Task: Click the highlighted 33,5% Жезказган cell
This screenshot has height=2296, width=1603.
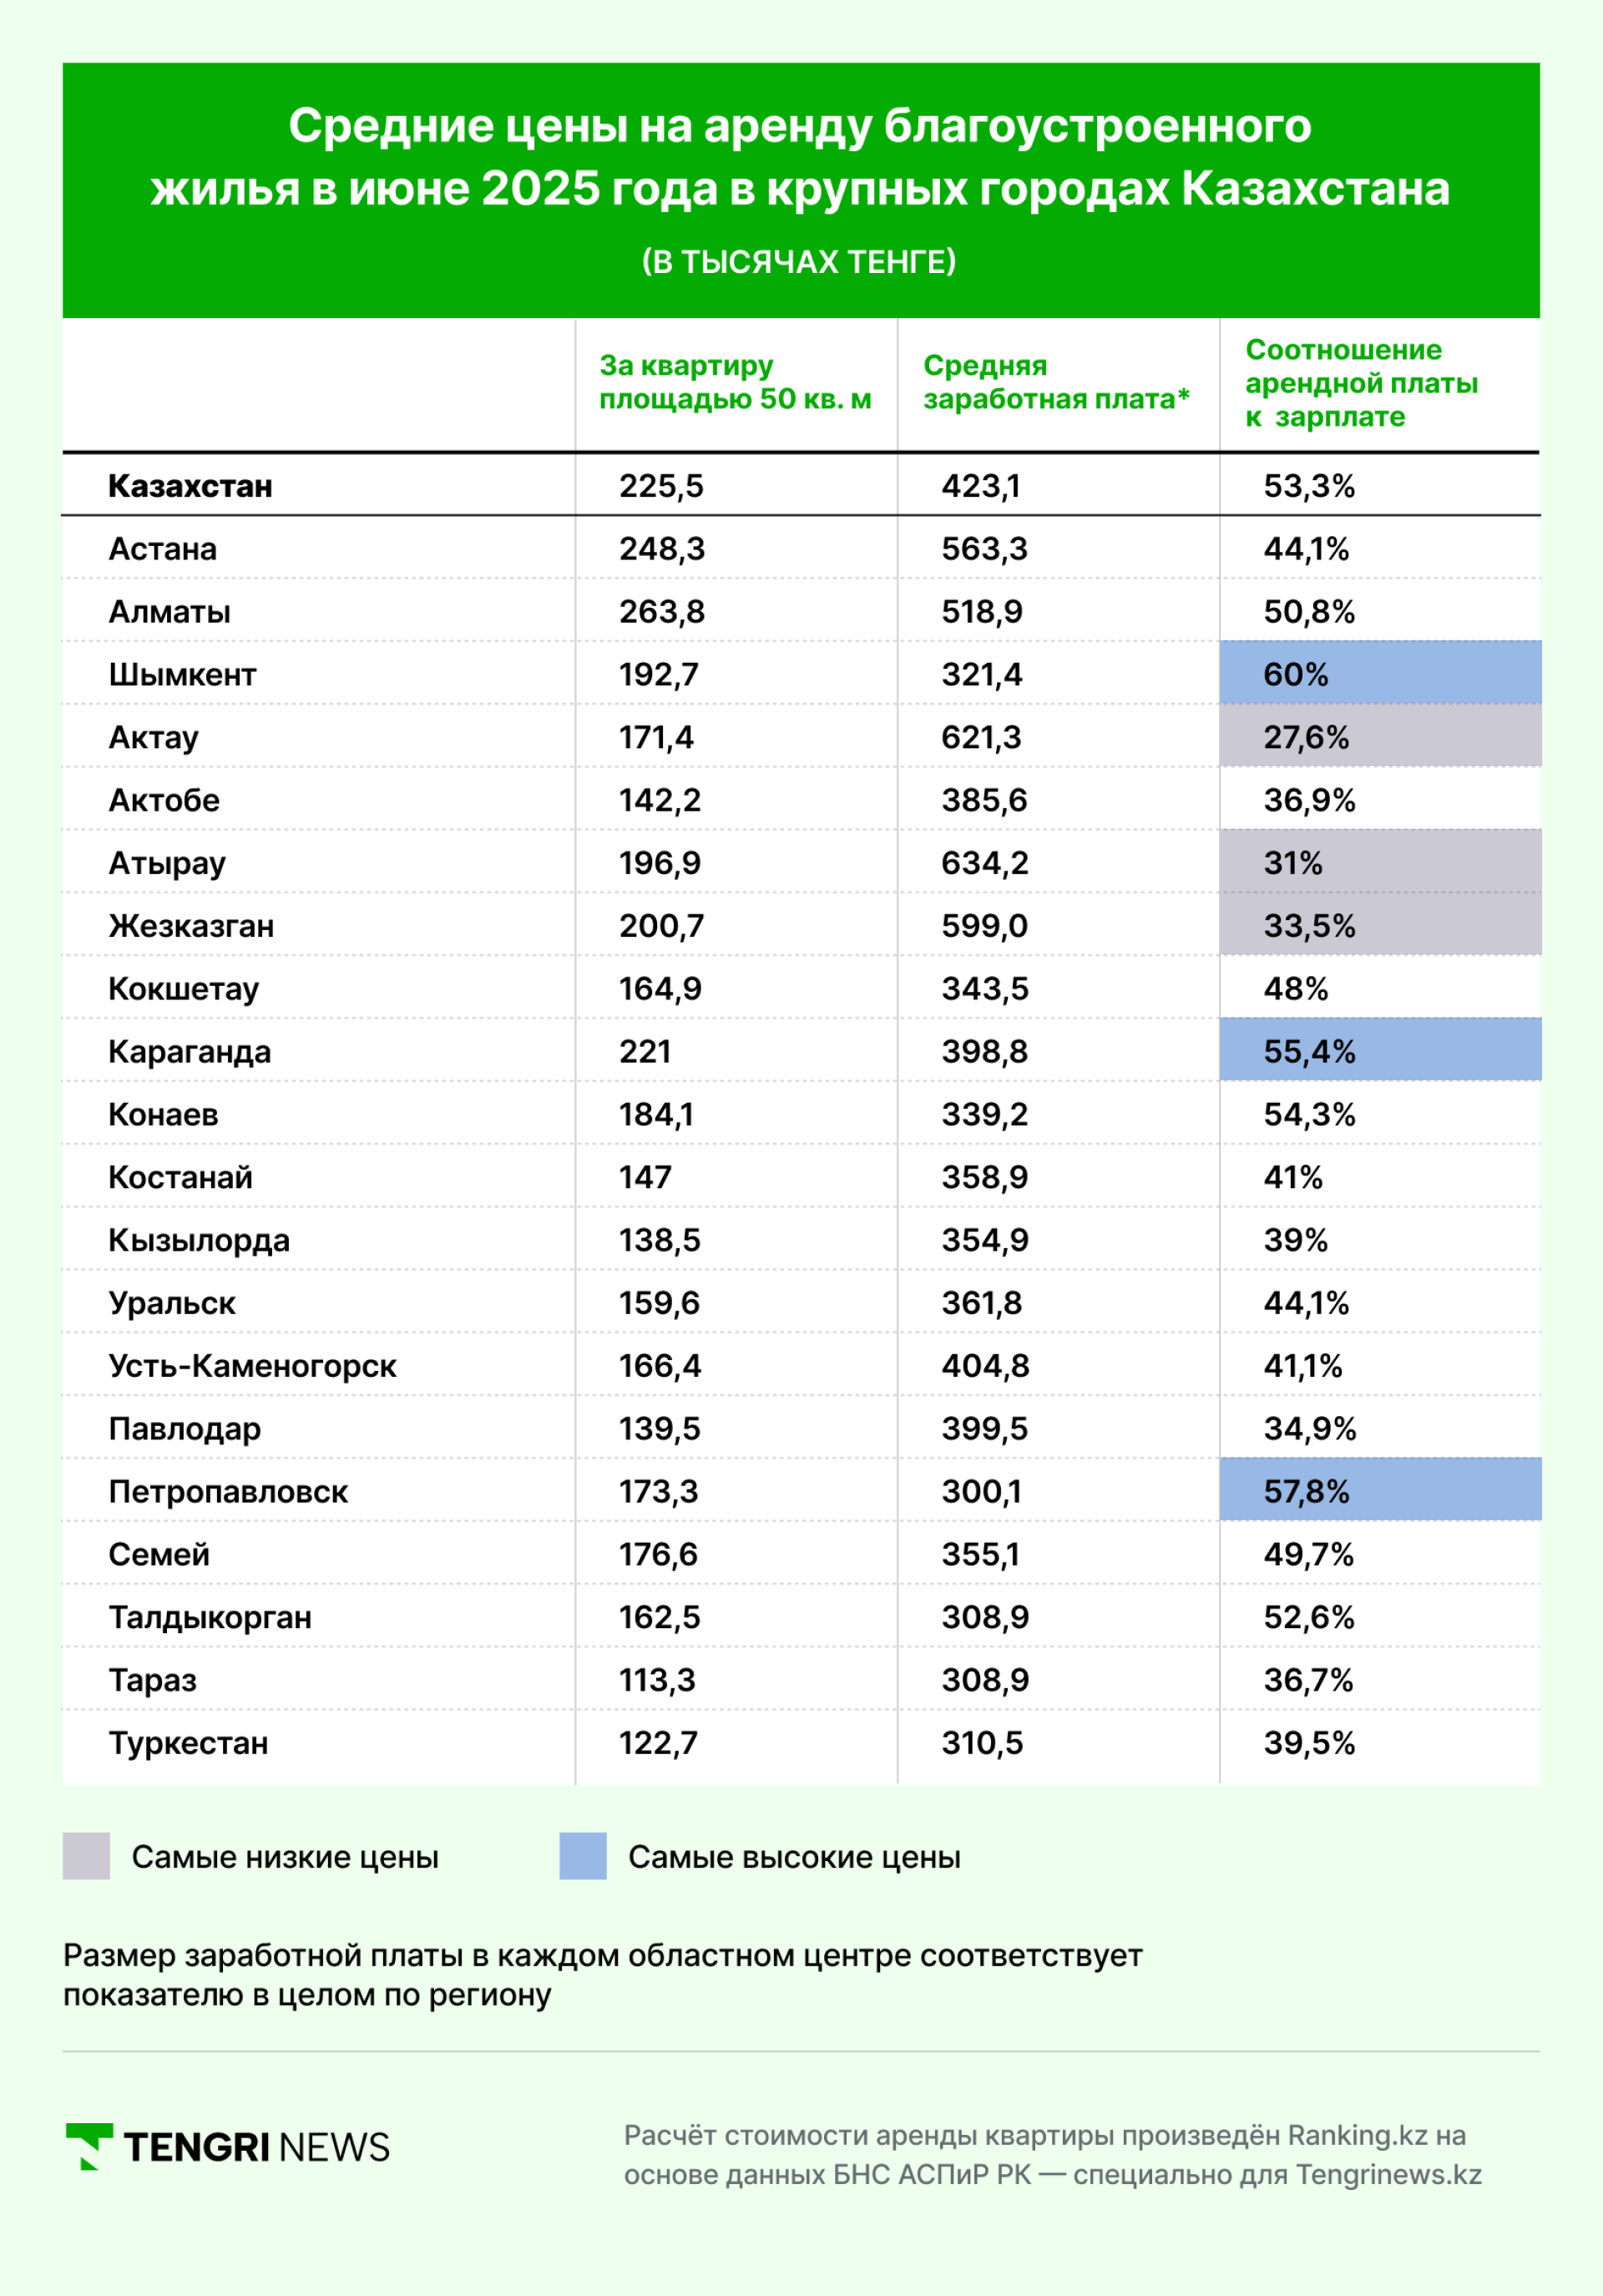Action: pyautogui.click(x=1380, y=925)
